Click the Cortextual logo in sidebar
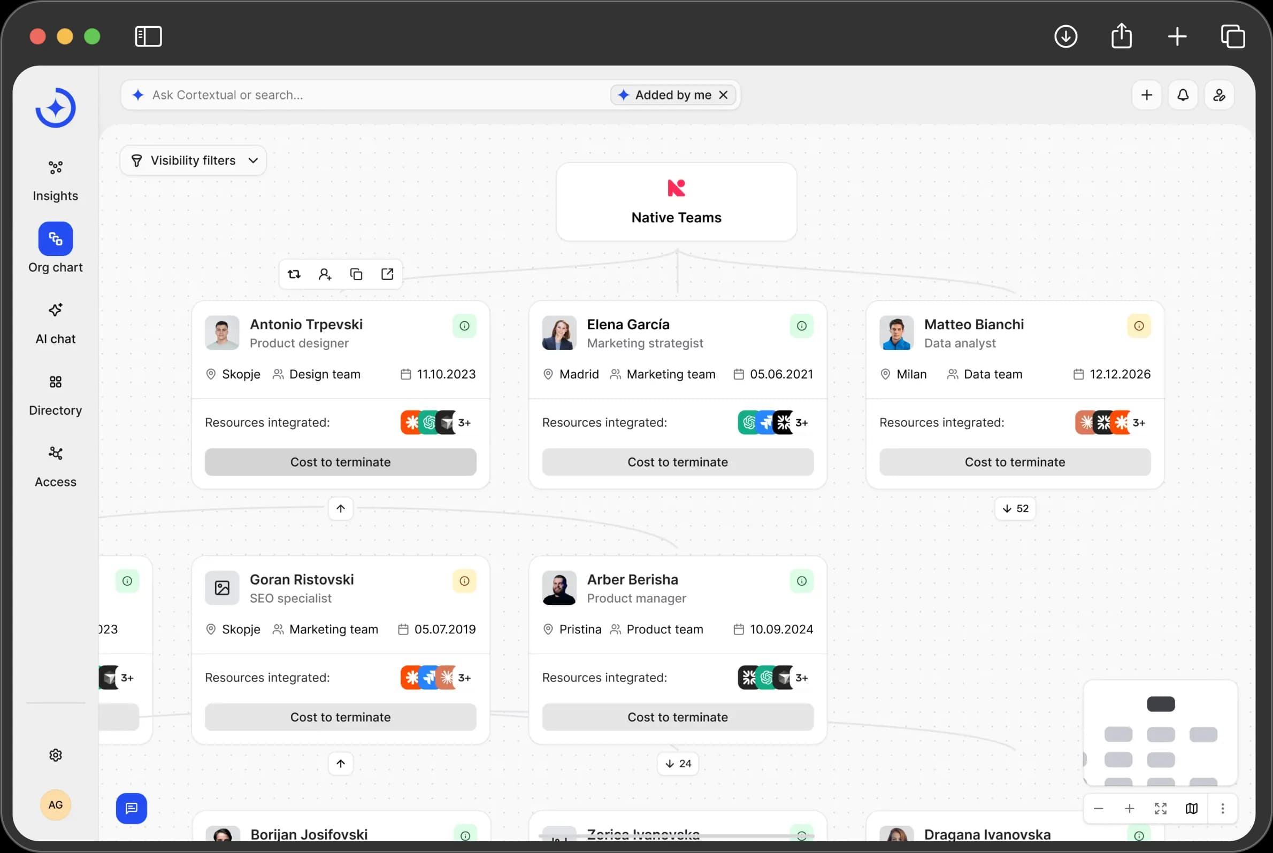 [x=56, y=108]
